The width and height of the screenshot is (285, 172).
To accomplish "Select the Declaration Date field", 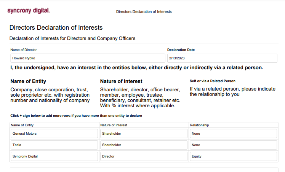I will tap(222, 58).
